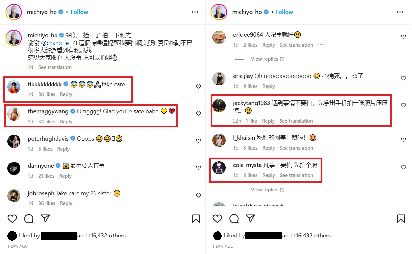
Task: Open more options ellipsis in left panel header
Action: pyautogui.click(x=195, y=12)
